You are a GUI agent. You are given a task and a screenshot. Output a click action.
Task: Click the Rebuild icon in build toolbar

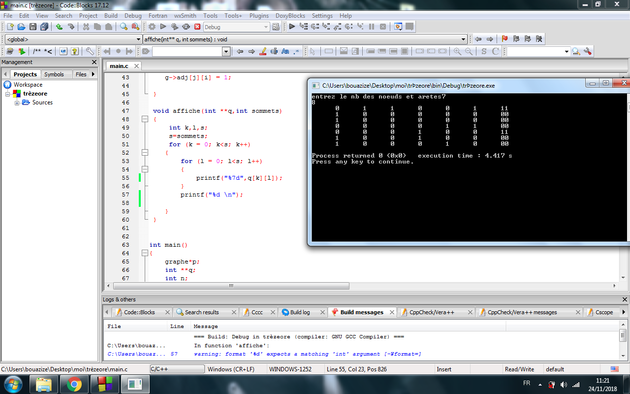click(186, 27)
